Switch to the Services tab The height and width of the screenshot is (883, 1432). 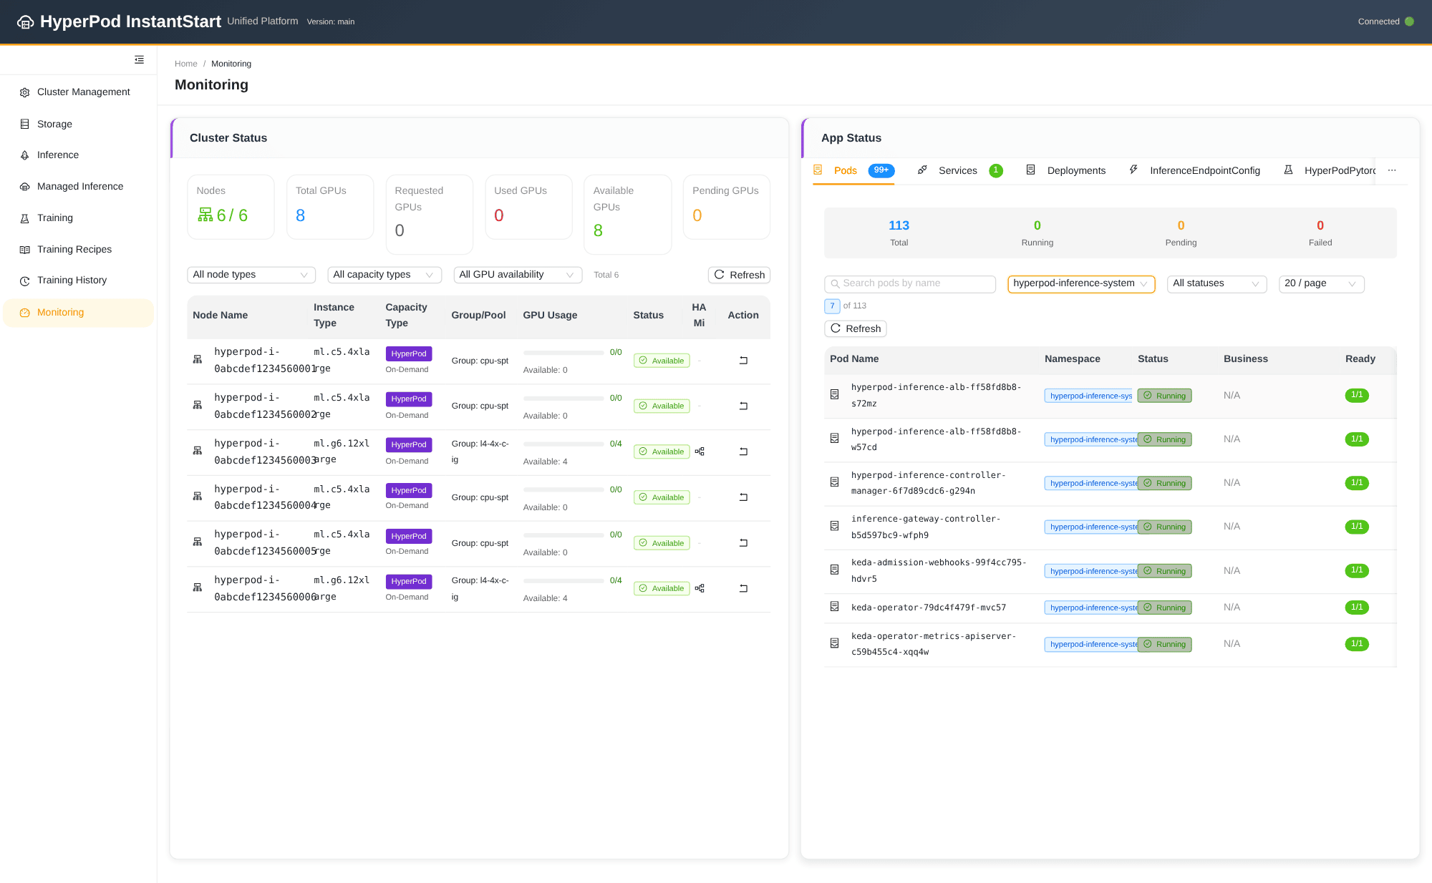coord(959,170)
